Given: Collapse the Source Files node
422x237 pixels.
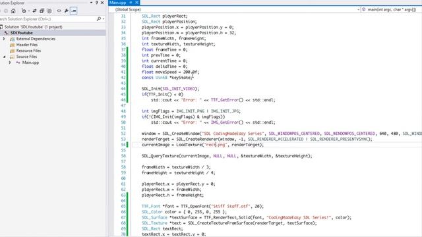Looking at the screenshot, I should [5, 57].
